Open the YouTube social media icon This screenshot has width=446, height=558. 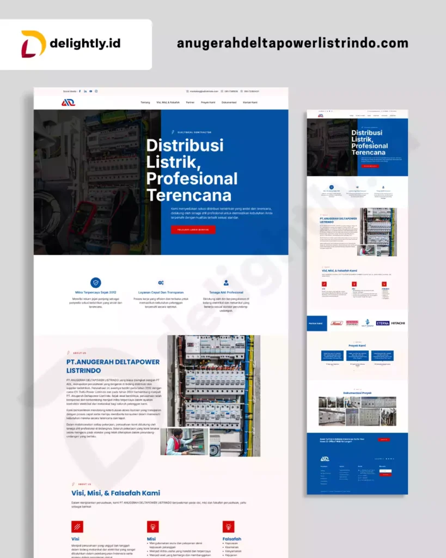[x=90, y=92]
